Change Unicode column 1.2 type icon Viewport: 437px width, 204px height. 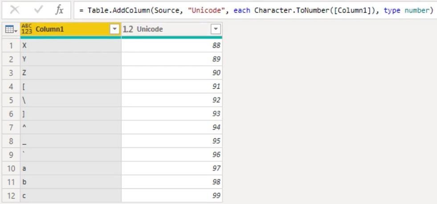128,29
